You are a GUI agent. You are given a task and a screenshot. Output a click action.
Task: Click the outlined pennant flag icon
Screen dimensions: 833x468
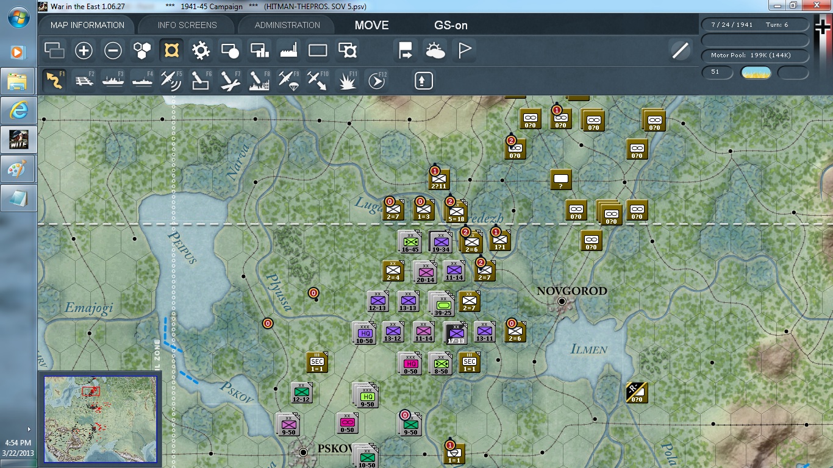pos(465,51)
